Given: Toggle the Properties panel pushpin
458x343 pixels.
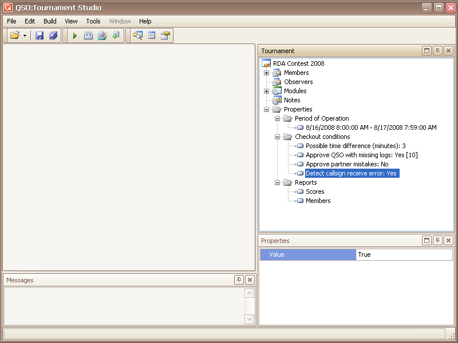Looking at the screenshot, I should pos(437,241).
